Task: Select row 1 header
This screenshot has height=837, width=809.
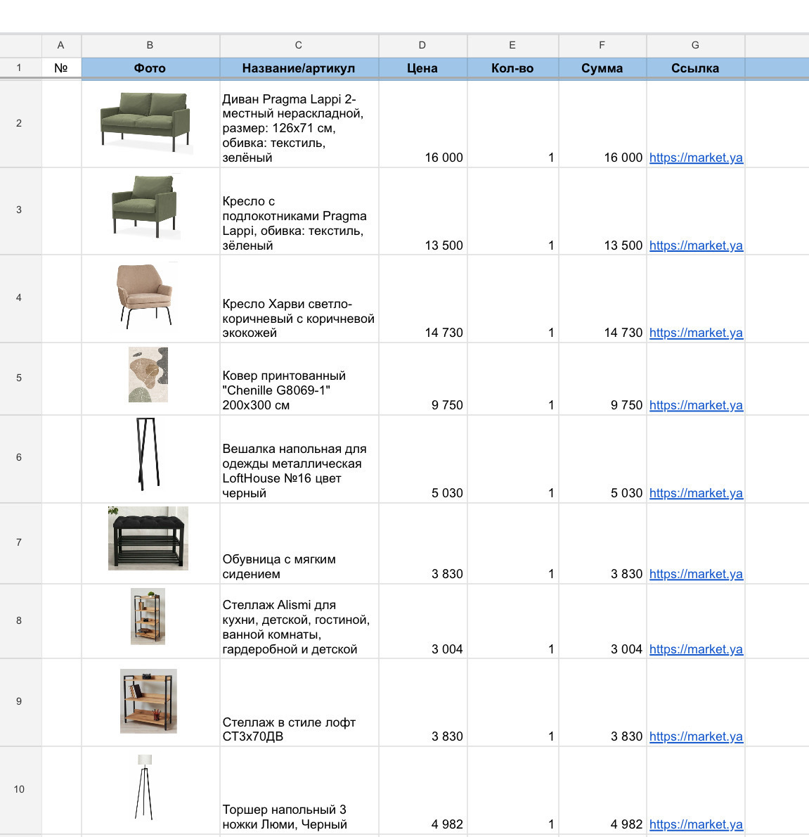Action: point(21,68)
